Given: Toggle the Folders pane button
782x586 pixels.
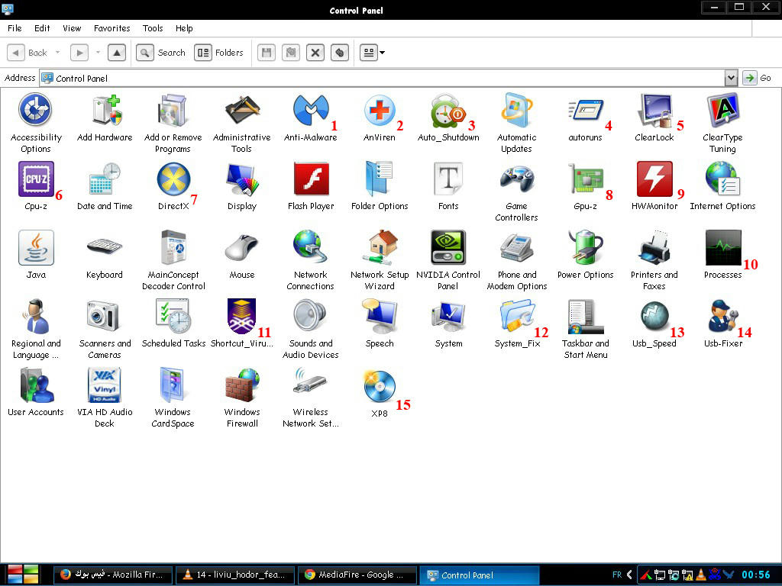Looking at the screenshot, I should click(x=219, y=53).
